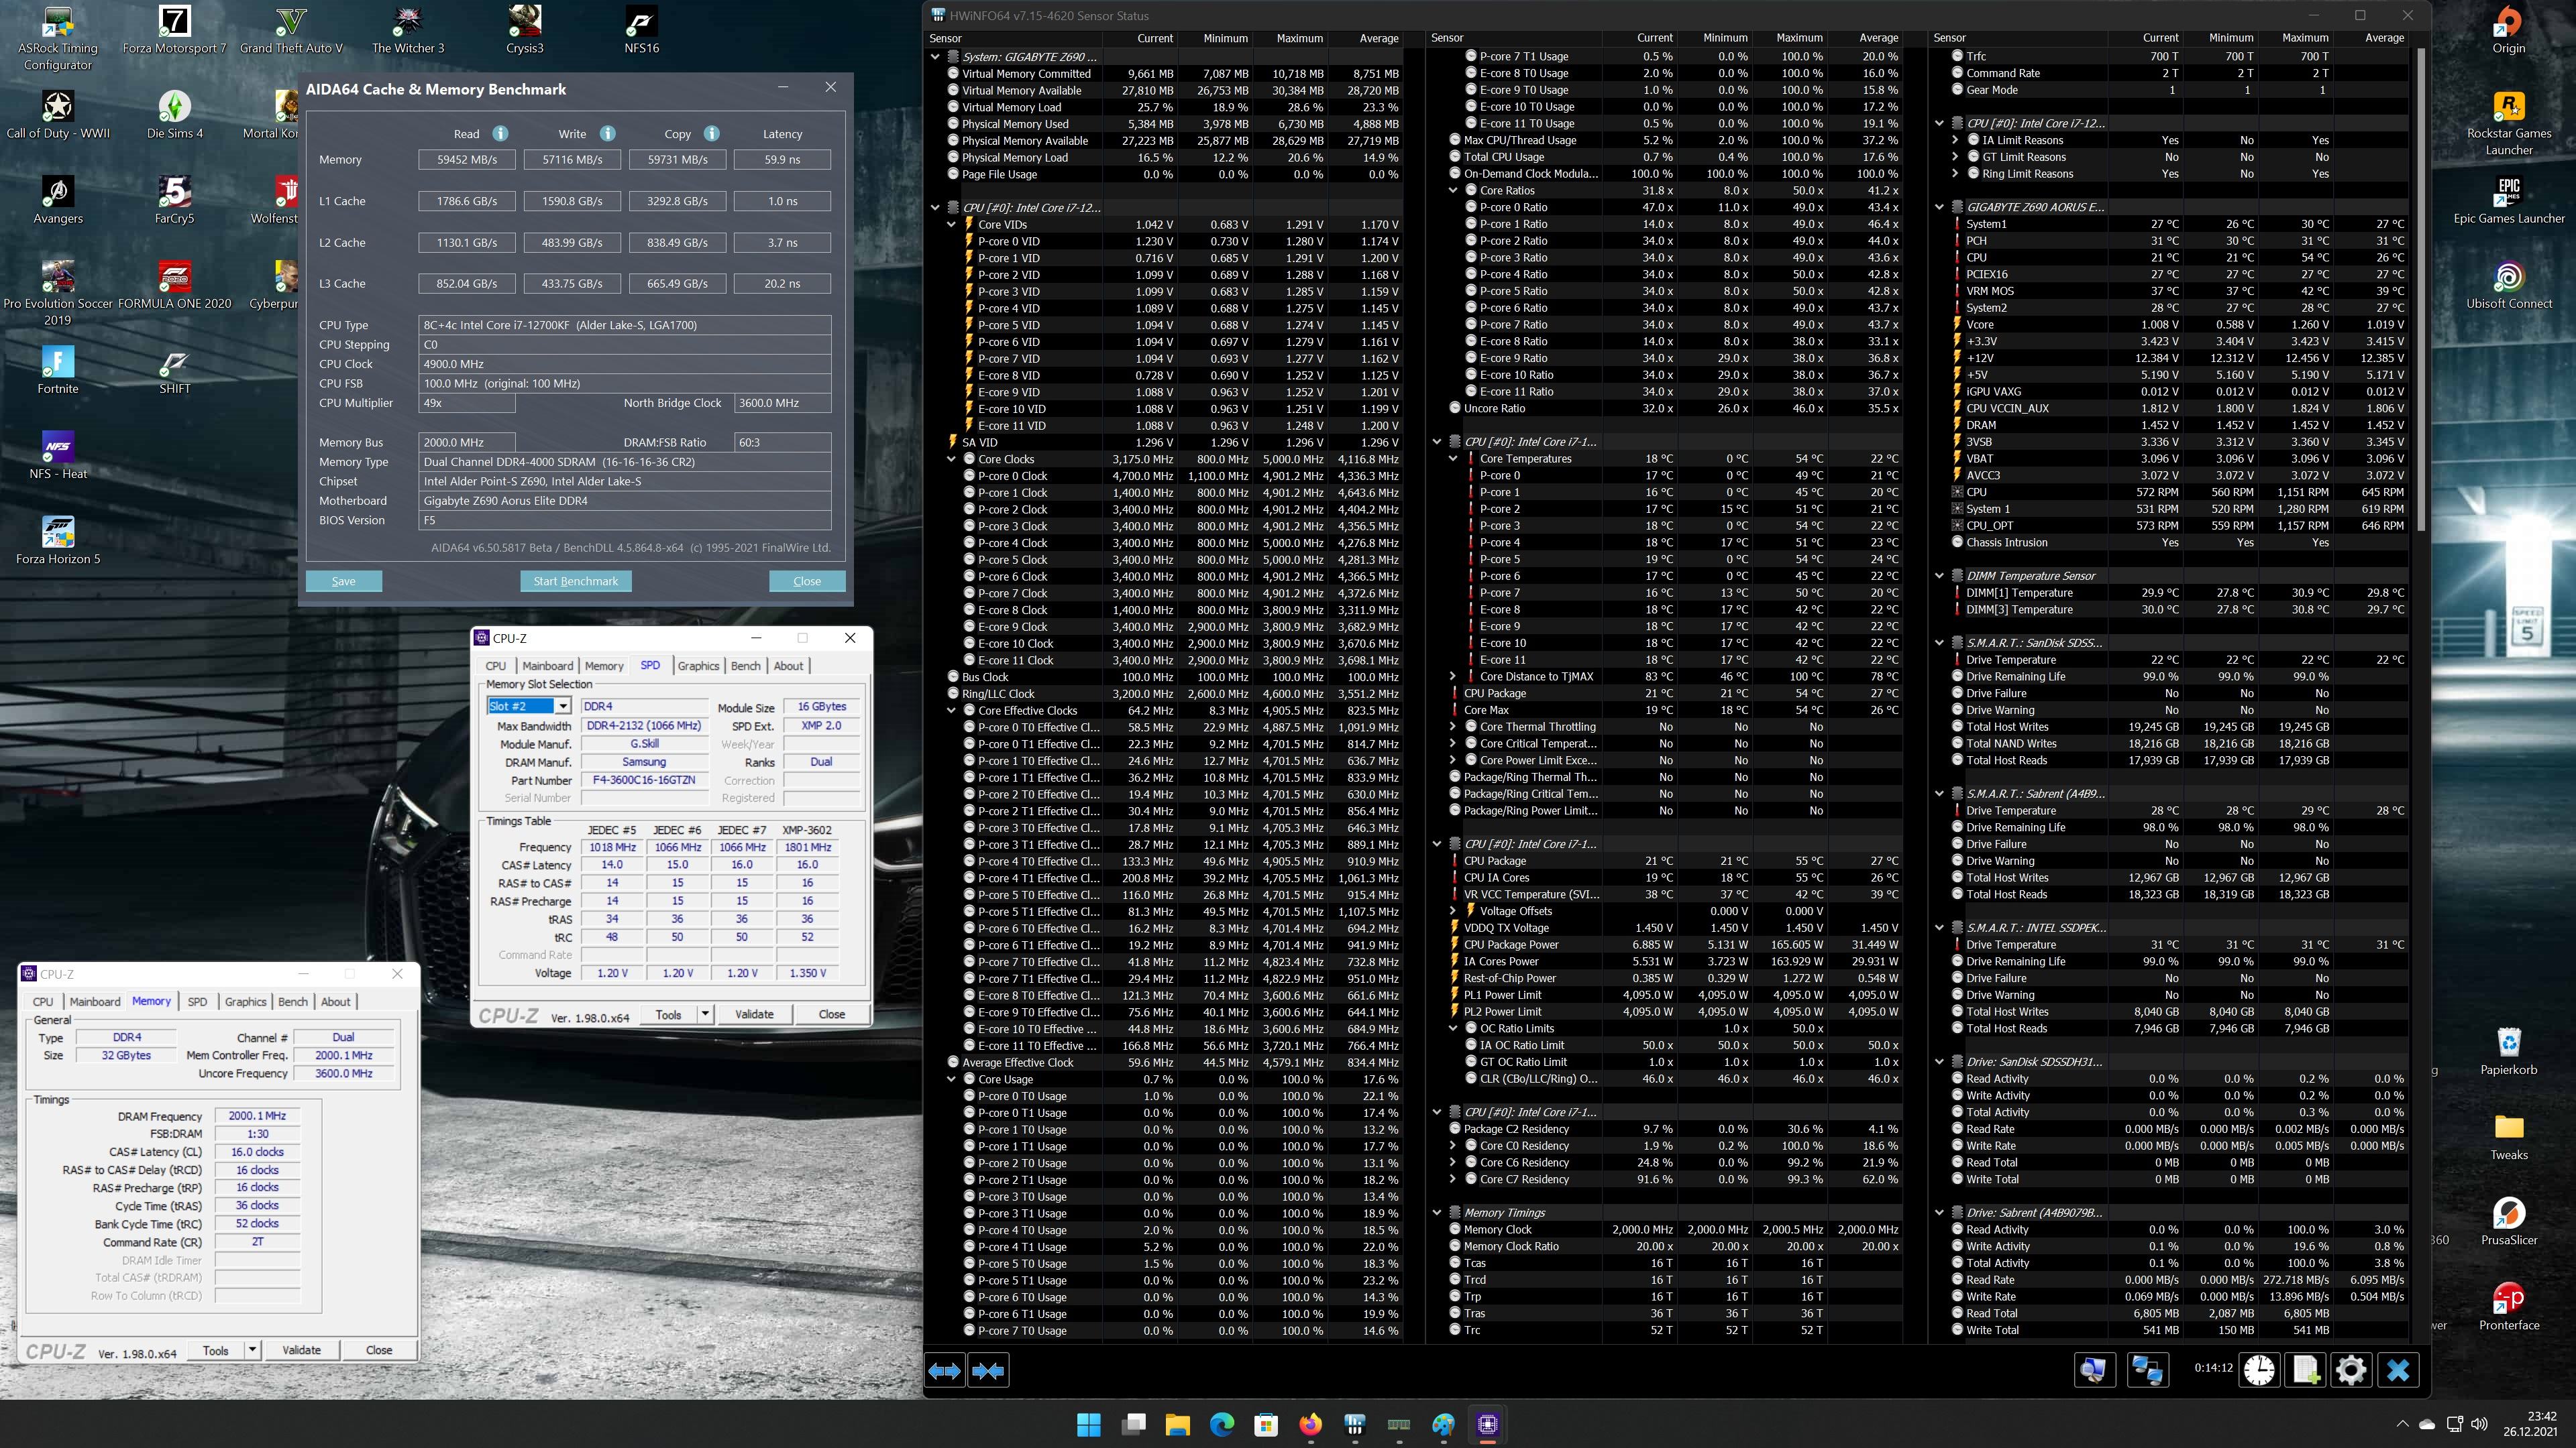Open the Crysis3 desktop shortcut
Screen dimensions: 2576x1448
(x=525, y=31)
